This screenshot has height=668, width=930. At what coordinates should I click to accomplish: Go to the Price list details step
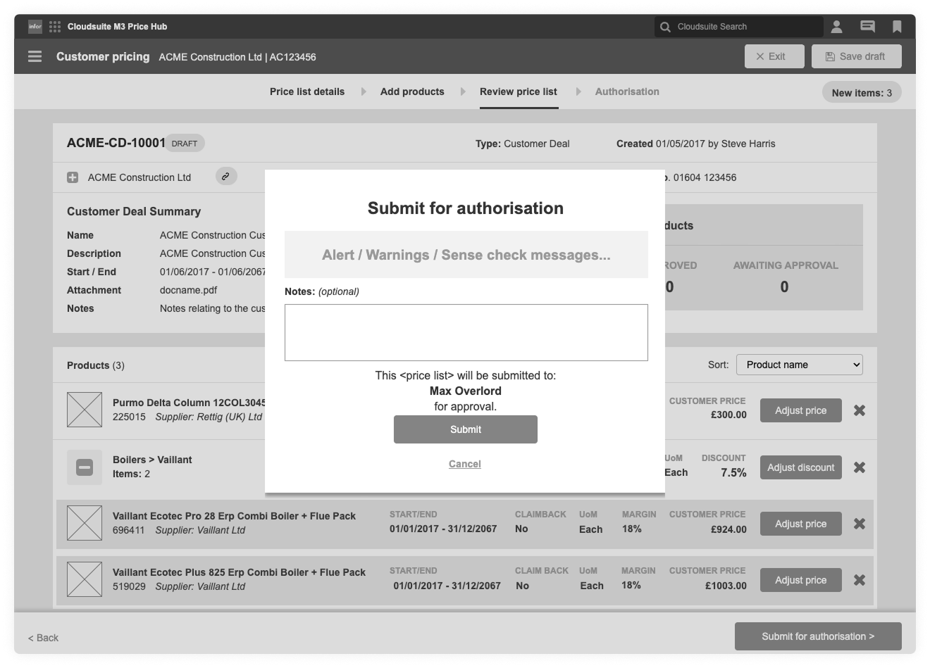click(x=307, y=92)
